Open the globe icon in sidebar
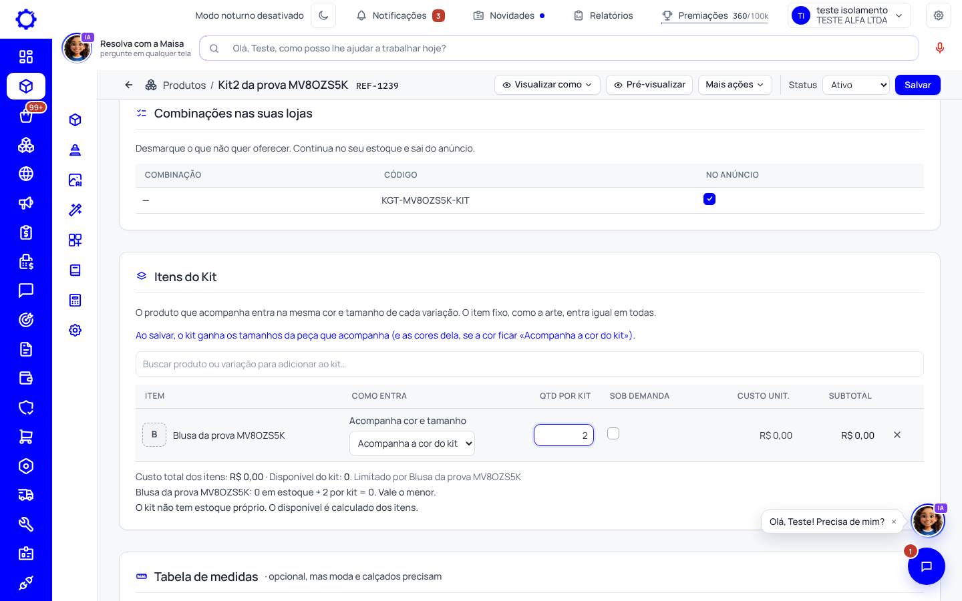 26,174
